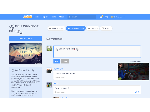The height and width of the screenshot is (112, 150).
Task: Open the studio thumbnail image
Action: (26, 54)
